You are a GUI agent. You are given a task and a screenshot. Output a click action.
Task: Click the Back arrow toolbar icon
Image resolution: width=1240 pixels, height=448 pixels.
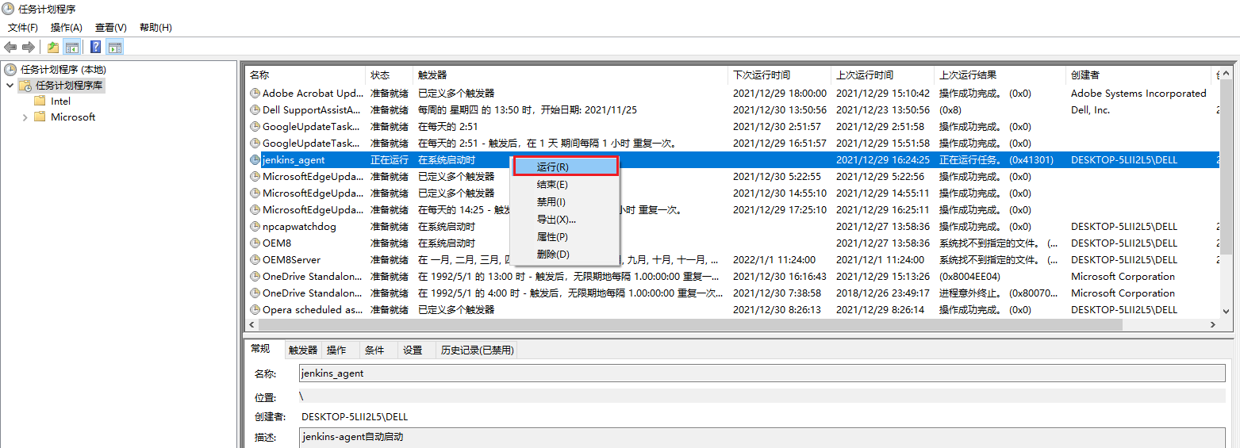pyautogui.click(x=10, y=48)
